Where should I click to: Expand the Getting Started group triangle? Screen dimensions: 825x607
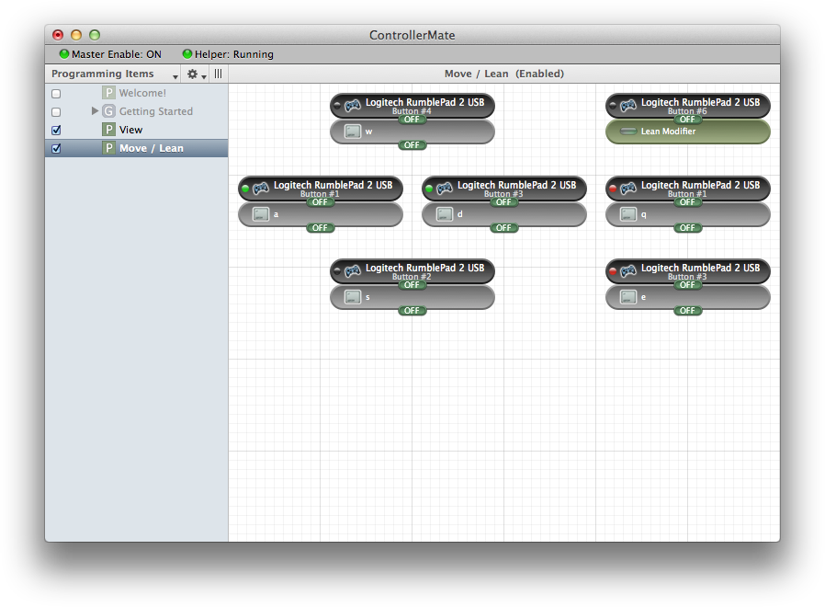tap(95, 110)
